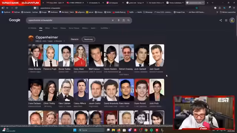Screen dimensions: 237x133
Task: Select the Alle search results tab
Action: [x=41, y=28]
